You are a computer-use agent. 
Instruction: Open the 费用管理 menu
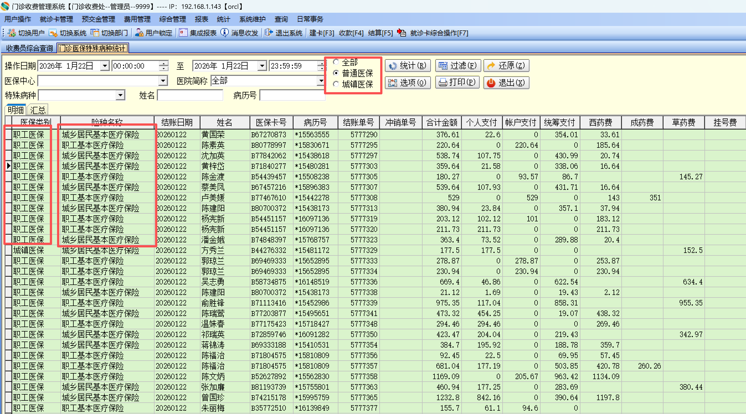click(137, 19)
